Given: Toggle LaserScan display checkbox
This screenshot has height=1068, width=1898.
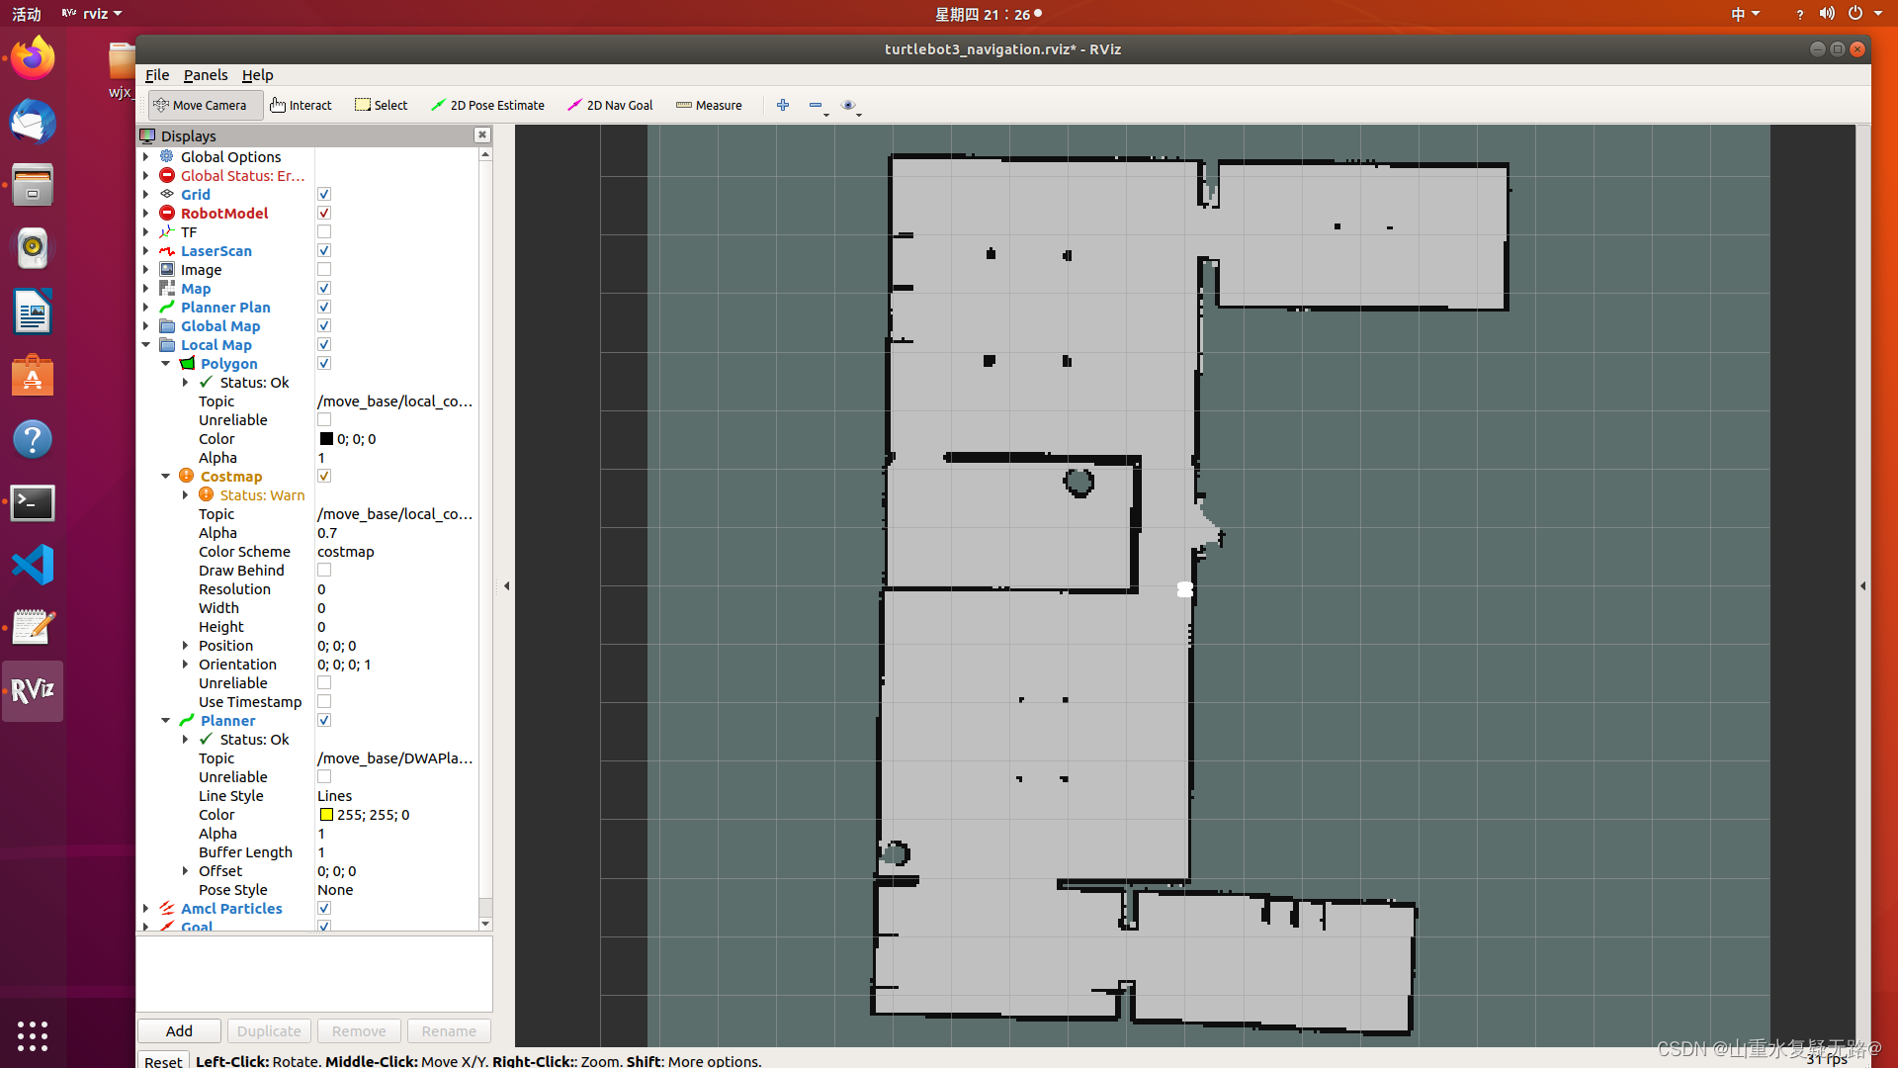Looking at the screenshot, I should click(324, 250).
